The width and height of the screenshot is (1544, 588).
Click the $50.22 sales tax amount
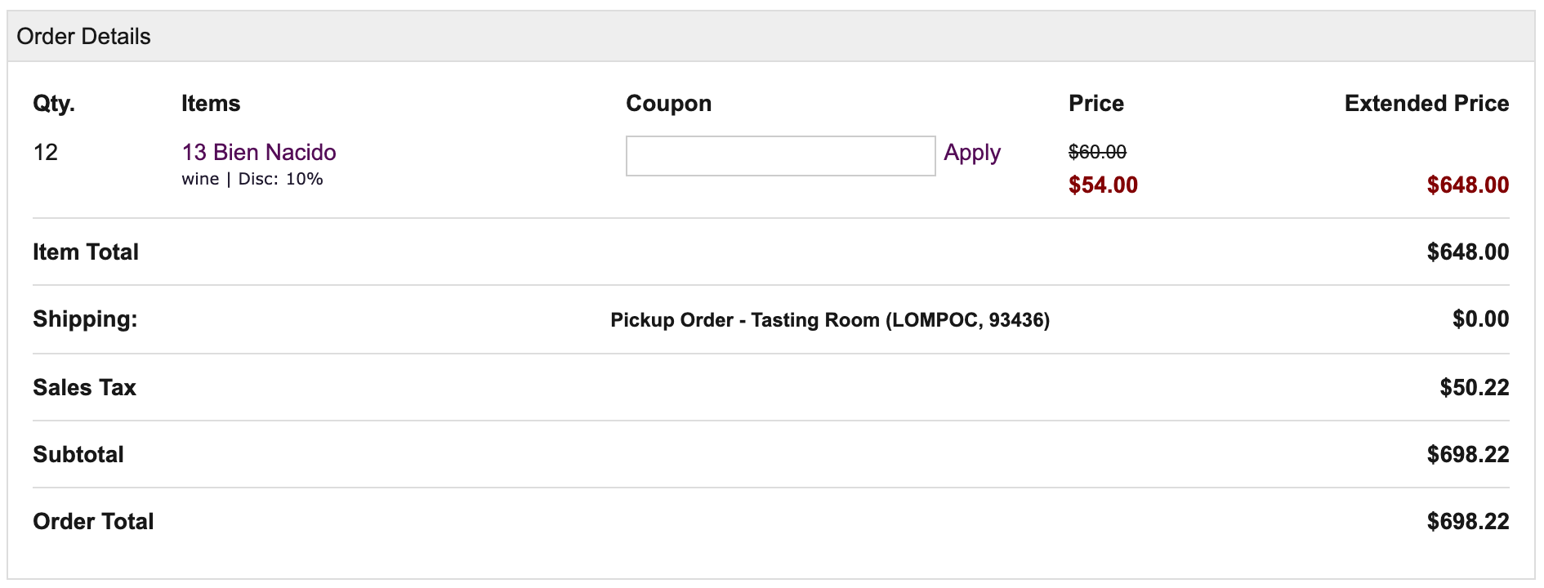pyautogui.click(x=1474, y=387)
